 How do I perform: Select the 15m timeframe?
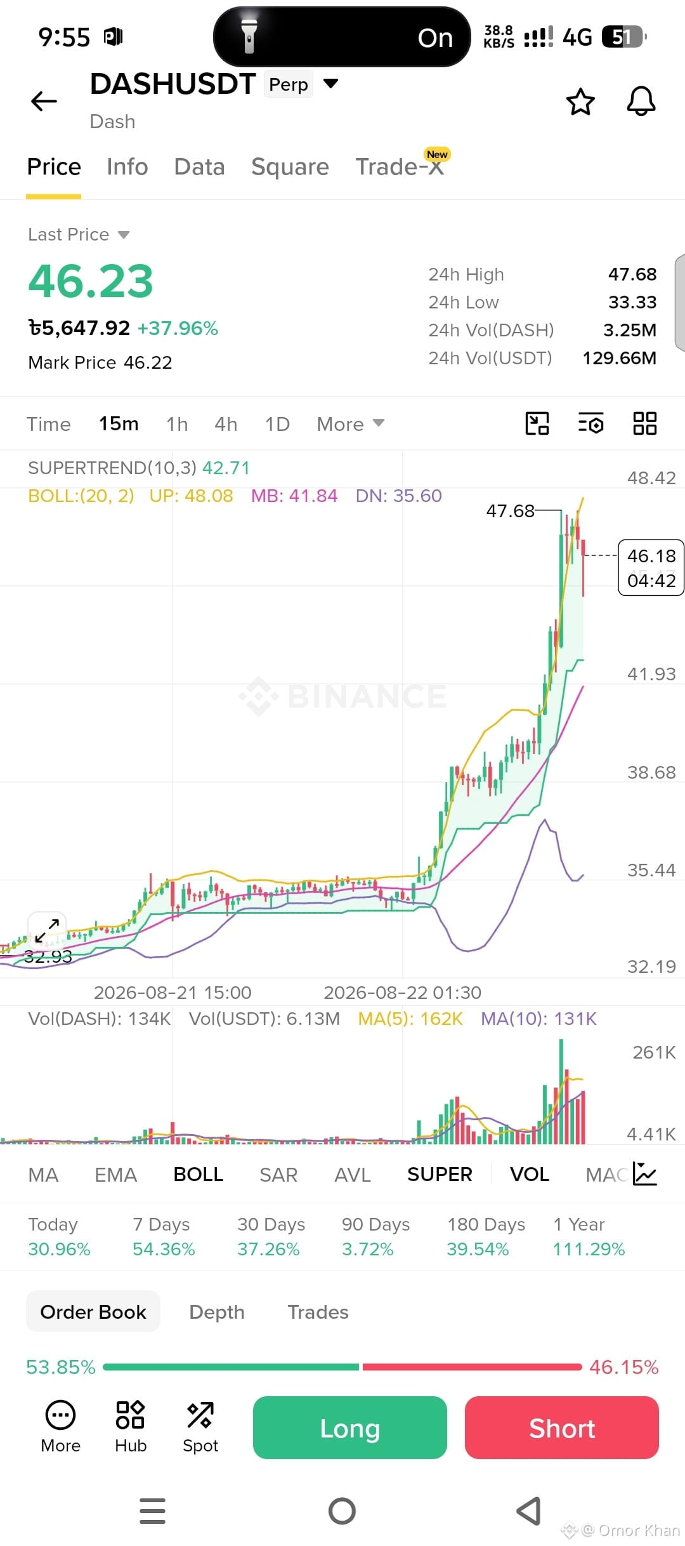pos(119,424)
